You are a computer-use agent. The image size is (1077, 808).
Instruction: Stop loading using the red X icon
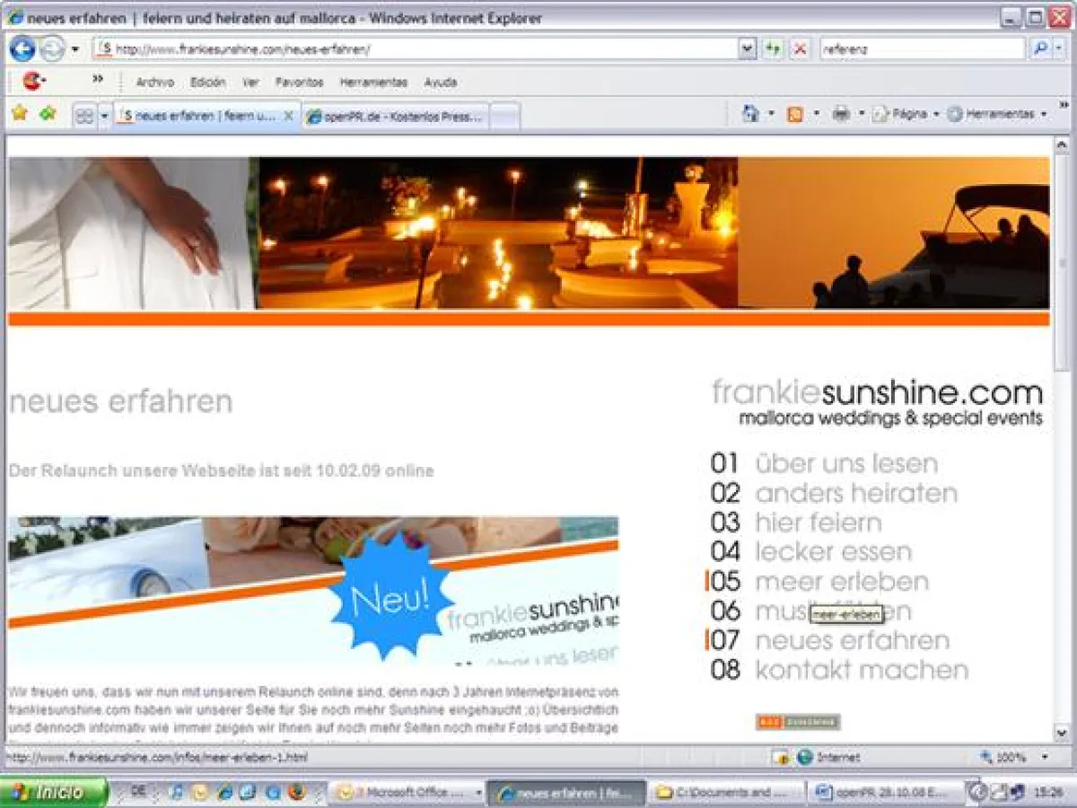pos(798,49)
